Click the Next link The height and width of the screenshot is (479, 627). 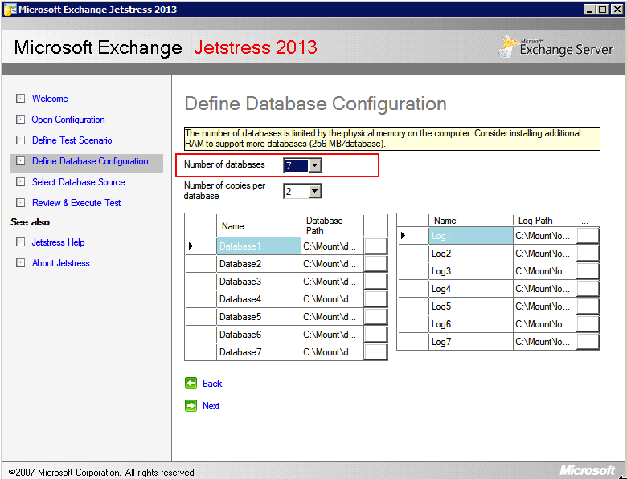point(211,406)
